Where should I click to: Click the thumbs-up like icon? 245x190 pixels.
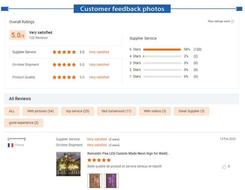click(x=224, y=167)
